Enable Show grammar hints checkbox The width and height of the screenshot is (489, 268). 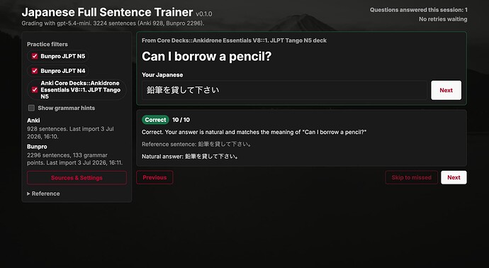[x=31, y=108]
